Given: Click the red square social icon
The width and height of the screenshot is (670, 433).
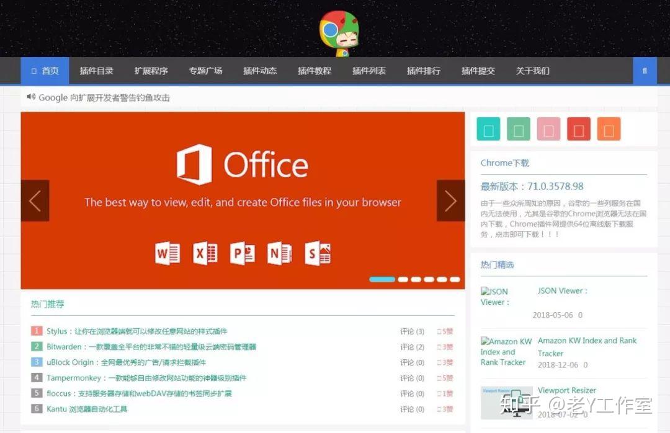Looking at the screenshot, I should (x=579, y=129).
